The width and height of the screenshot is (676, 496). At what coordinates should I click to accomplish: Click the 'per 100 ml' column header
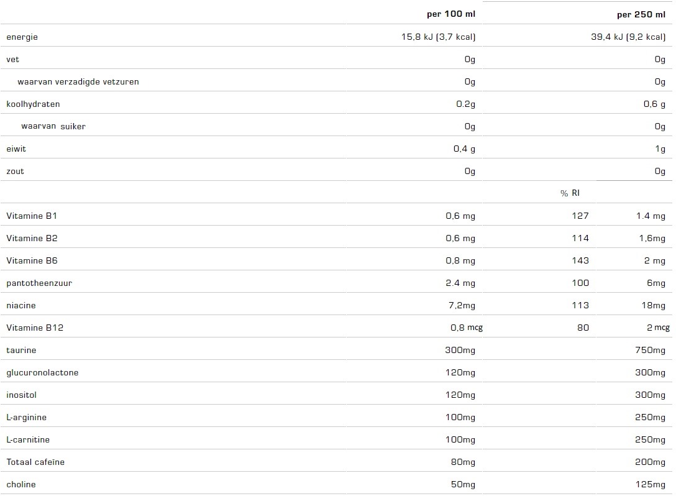point(451,14)
